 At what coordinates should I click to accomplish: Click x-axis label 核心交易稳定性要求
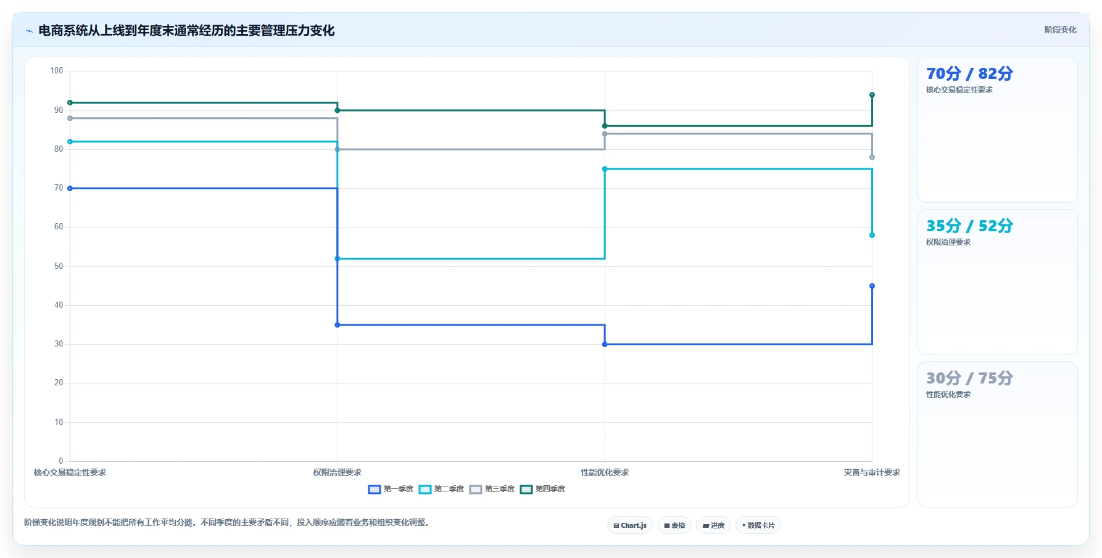[70, 473]
